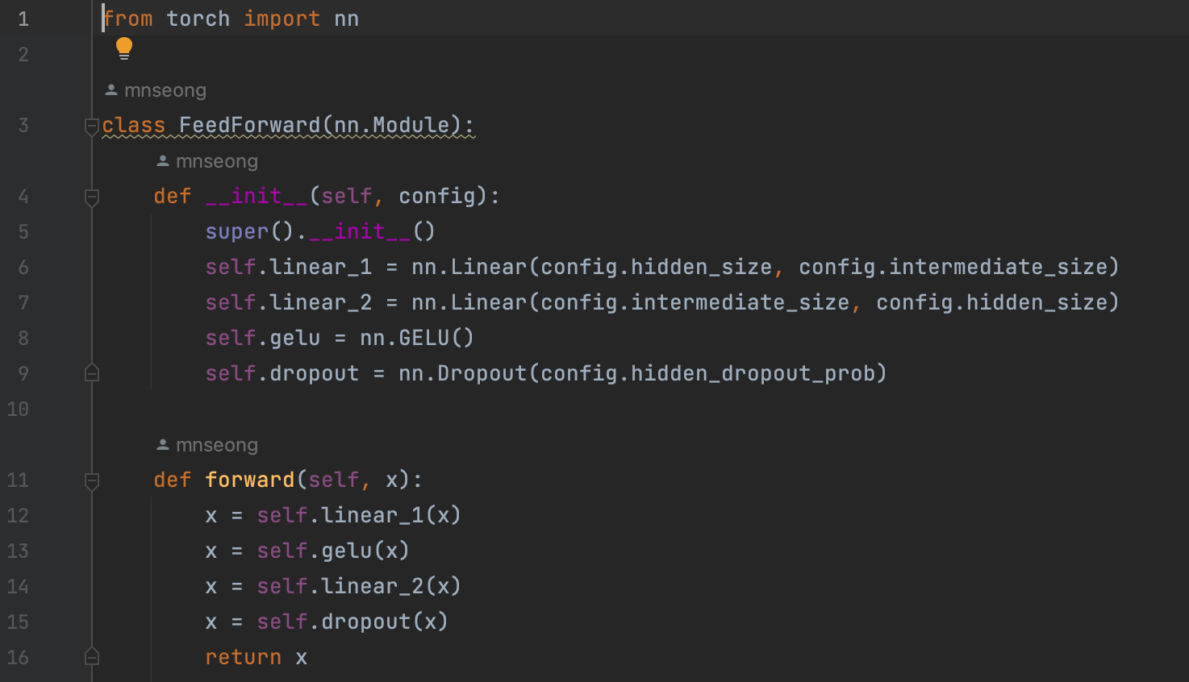This screenshot has width=1189, height=682.
Task: Click mnseong author hint above class FeedForward
Action: pos(165,90)
